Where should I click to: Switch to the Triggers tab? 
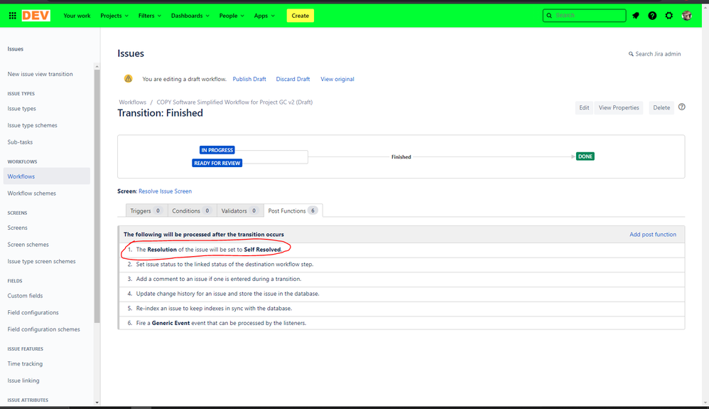[146, 211]
